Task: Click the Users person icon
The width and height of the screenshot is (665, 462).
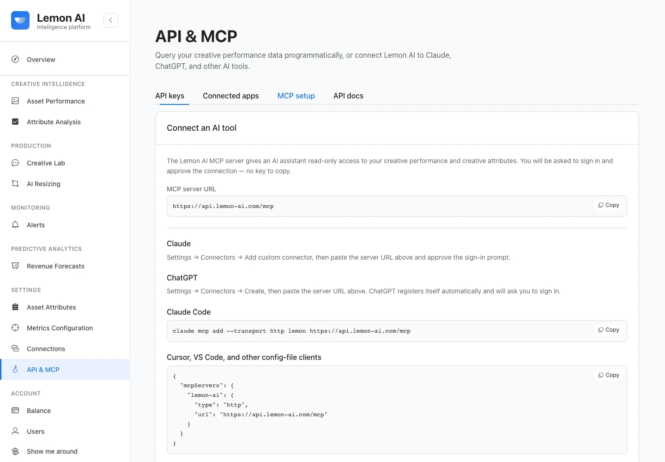Action: [15, 431]
